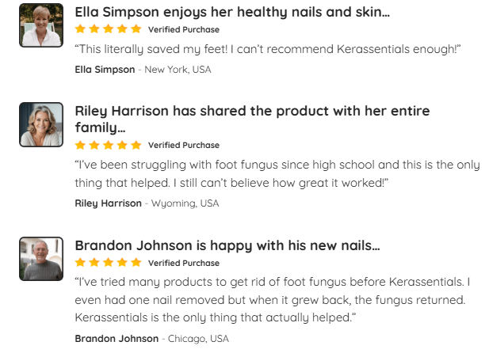Screen dimensions: 489x357
Task: Click fifth star in Riley Harrison's rating
Action: (x=136, y=146)
